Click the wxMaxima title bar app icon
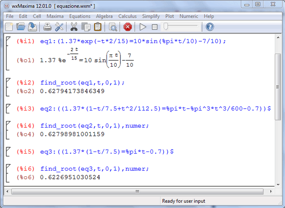 tap(6, 6)
